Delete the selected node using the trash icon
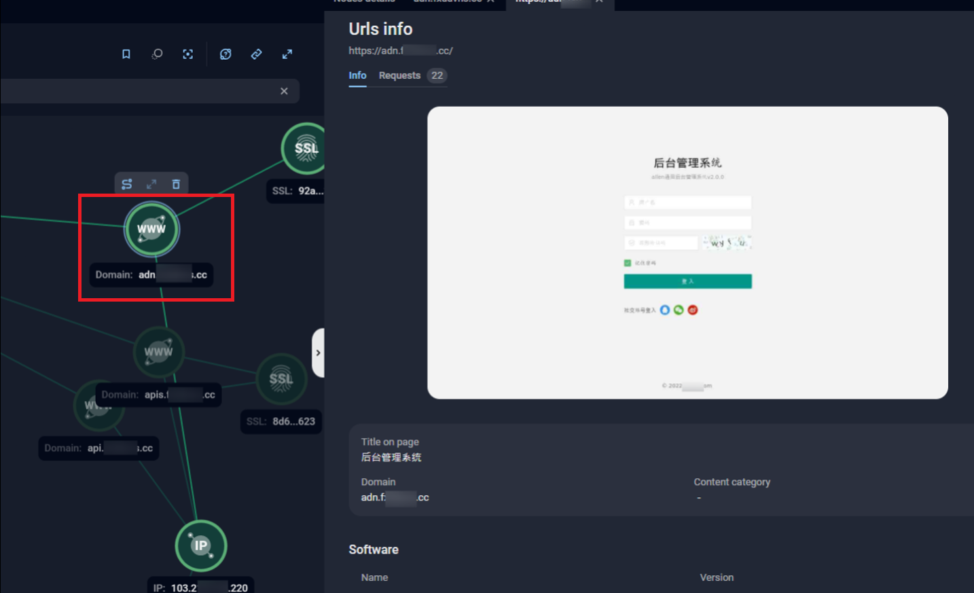This screenshot has width=974, height=593. 175,183
